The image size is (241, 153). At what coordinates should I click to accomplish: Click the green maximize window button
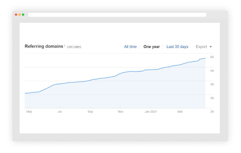(x=23, y=15)
